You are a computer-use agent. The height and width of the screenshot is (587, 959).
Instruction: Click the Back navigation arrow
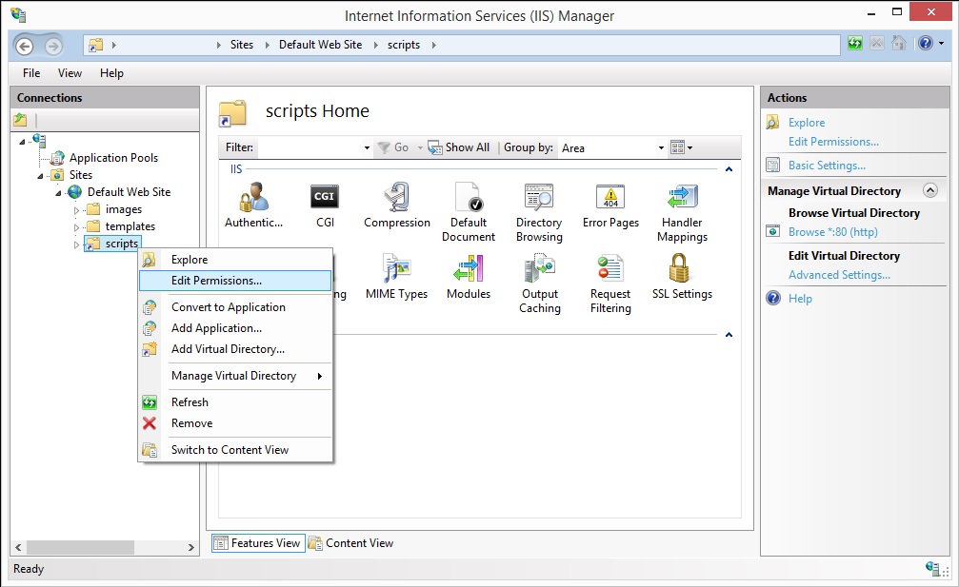pos(25,46)
